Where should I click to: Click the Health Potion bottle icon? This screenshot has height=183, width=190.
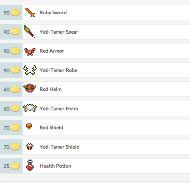[30, 165]
